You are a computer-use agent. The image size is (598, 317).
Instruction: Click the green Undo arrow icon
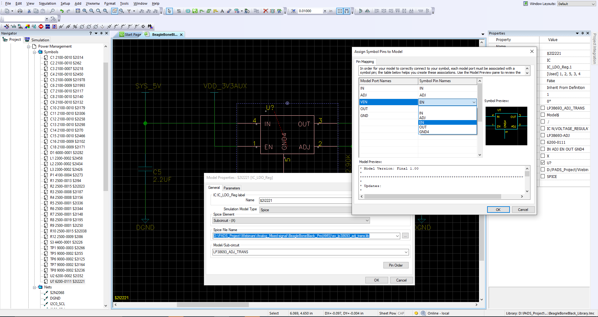click(62, 11)
